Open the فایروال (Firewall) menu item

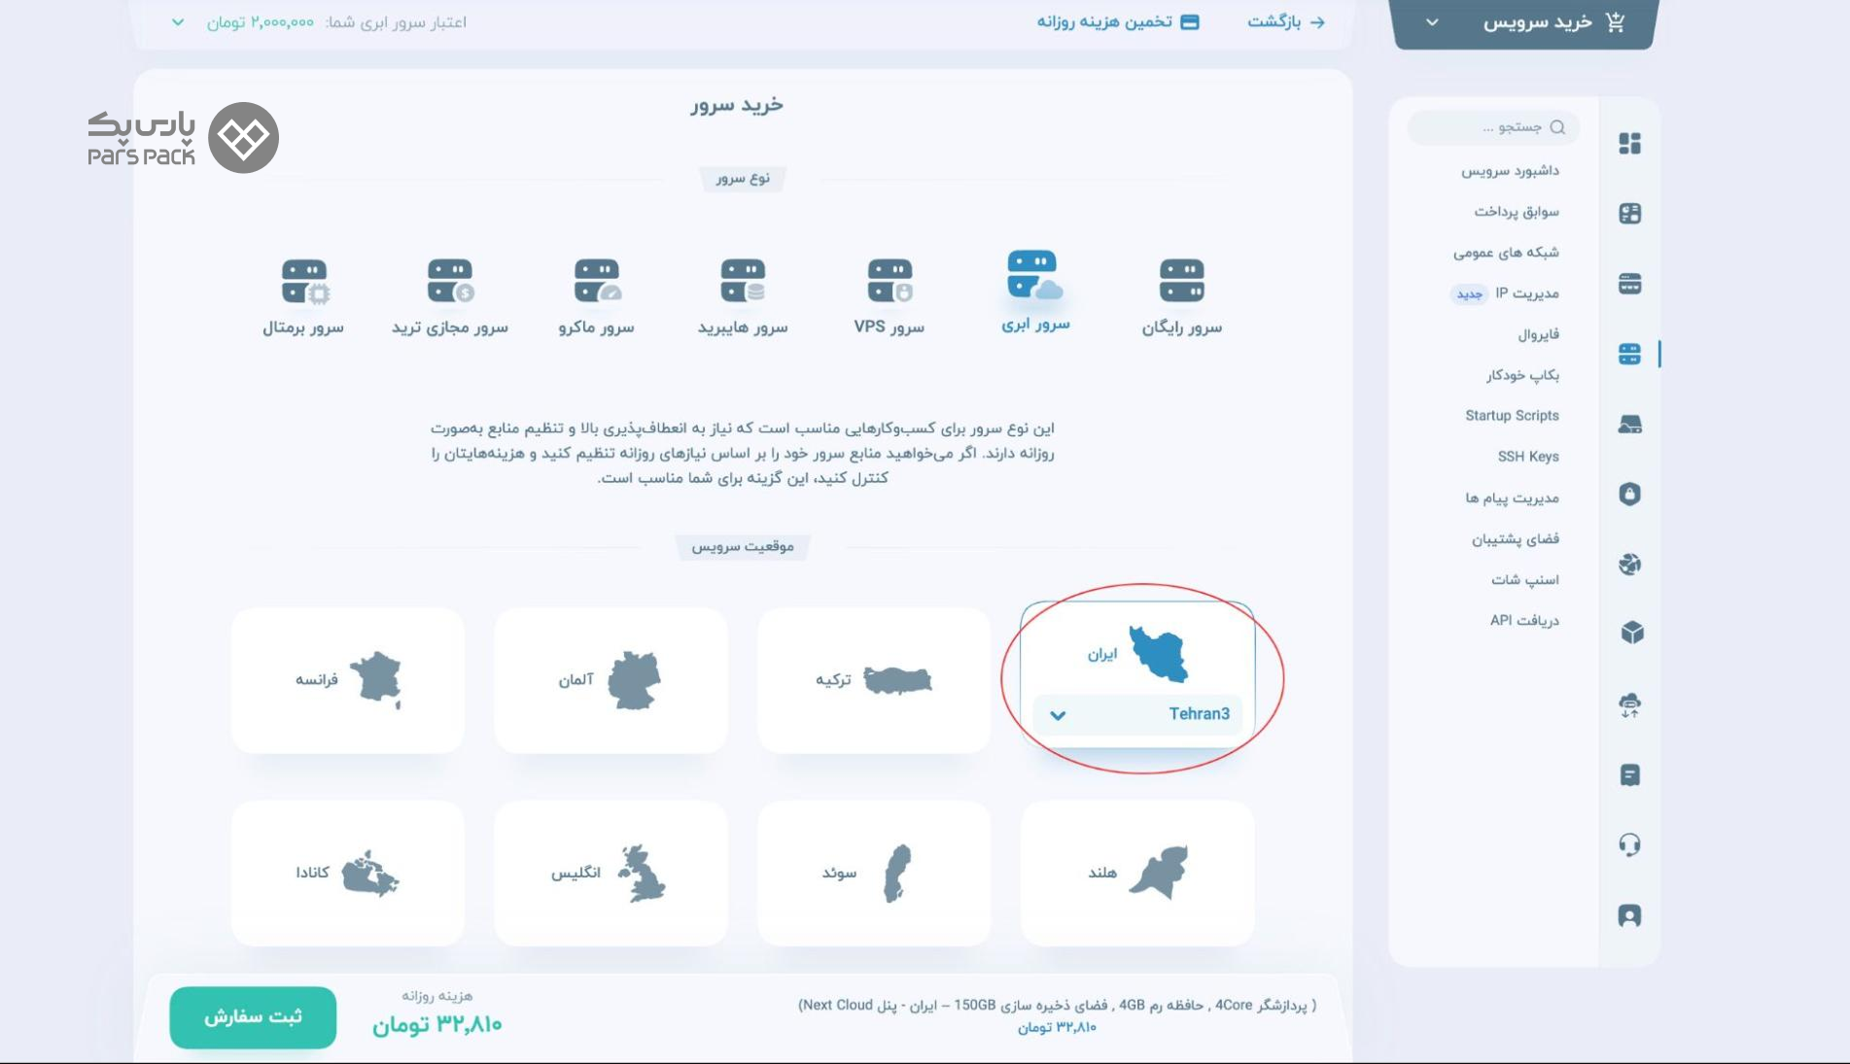point(1538,334)
